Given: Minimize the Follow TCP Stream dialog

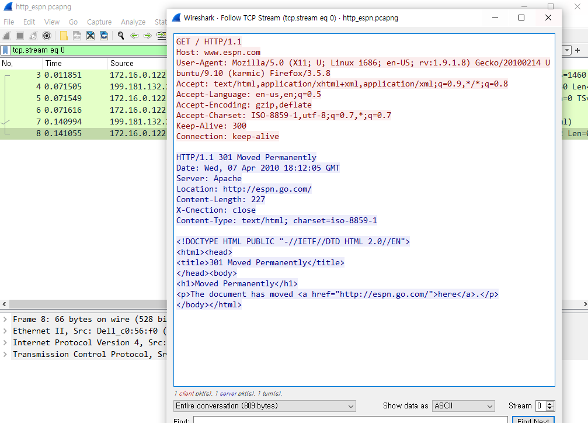Looking at the screenshot, I should pyautogui.click(x=495, y=18).
